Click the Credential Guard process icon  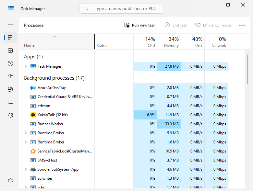point(33,97)
